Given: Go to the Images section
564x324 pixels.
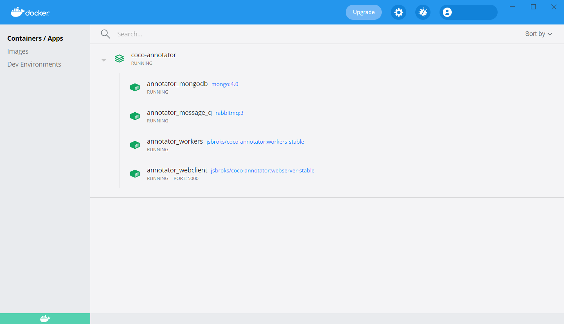Looking at the screenshot, I should [18, 51].
